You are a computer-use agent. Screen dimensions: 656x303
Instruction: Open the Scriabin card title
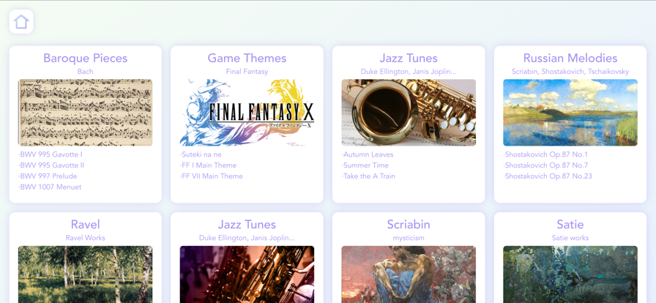pyautogui.click(x=409, y=225)
